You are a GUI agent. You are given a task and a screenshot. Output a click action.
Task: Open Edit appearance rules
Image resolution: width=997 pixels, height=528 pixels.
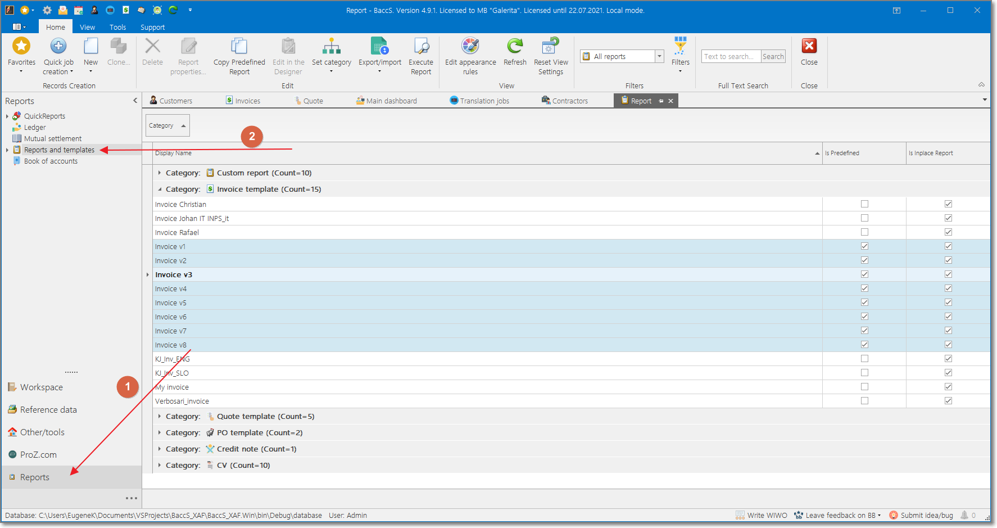(x=470, y=46)
